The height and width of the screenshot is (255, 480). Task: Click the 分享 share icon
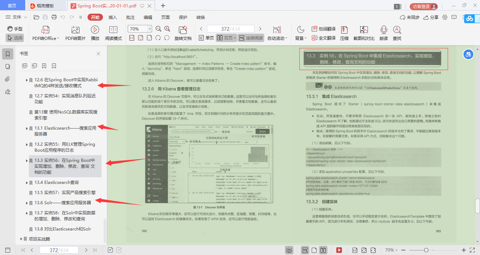tap(431, 17)
